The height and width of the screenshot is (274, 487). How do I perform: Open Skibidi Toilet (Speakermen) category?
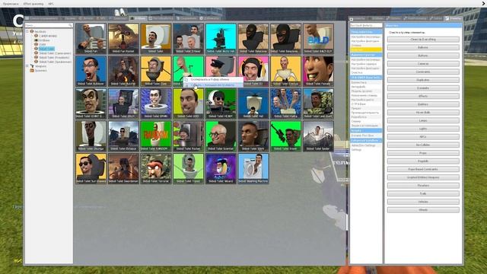[55, 62]
